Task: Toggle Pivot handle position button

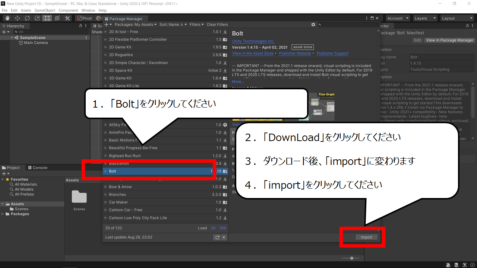Action: (84, 18)
